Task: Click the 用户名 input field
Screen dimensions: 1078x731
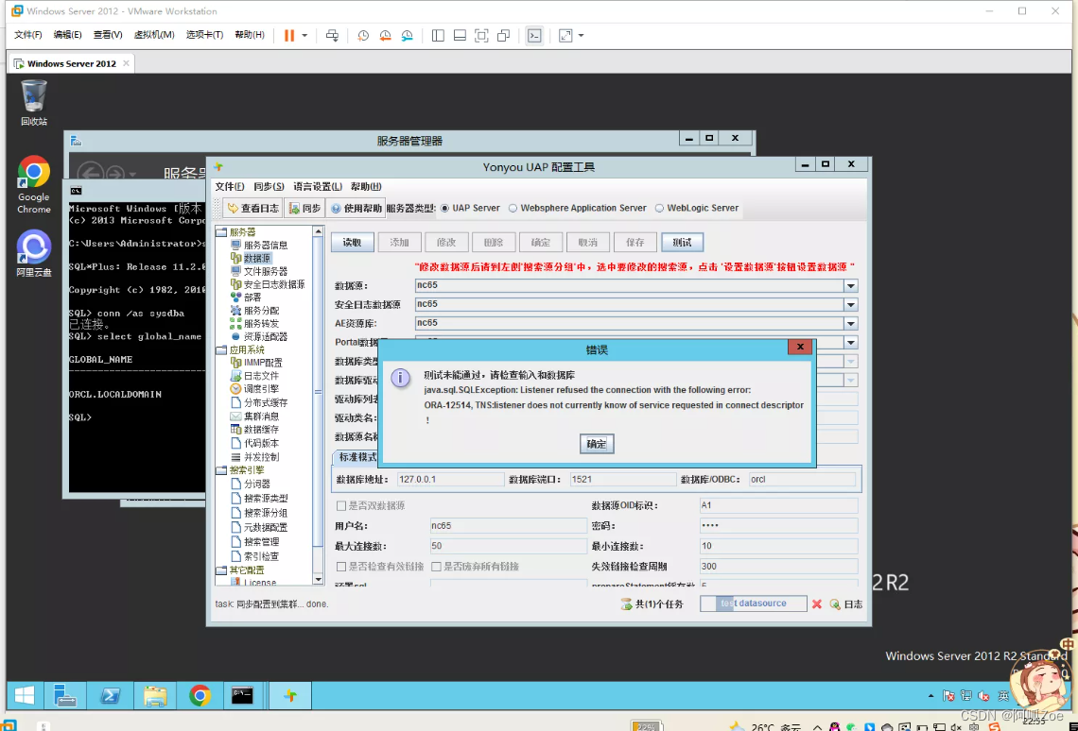Action: pyautogui.click(x=508, y=526)
